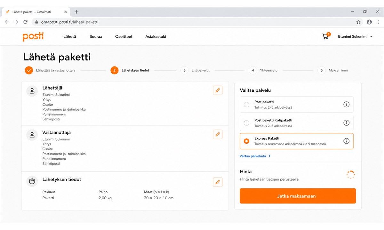Close the Lähetä paketti tab
Viewport: 384px width, 230px height.
(66, 12)
